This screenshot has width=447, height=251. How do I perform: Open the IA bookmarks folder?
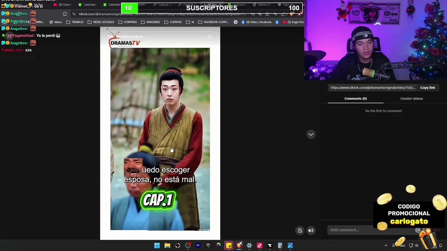pos(190,22)
